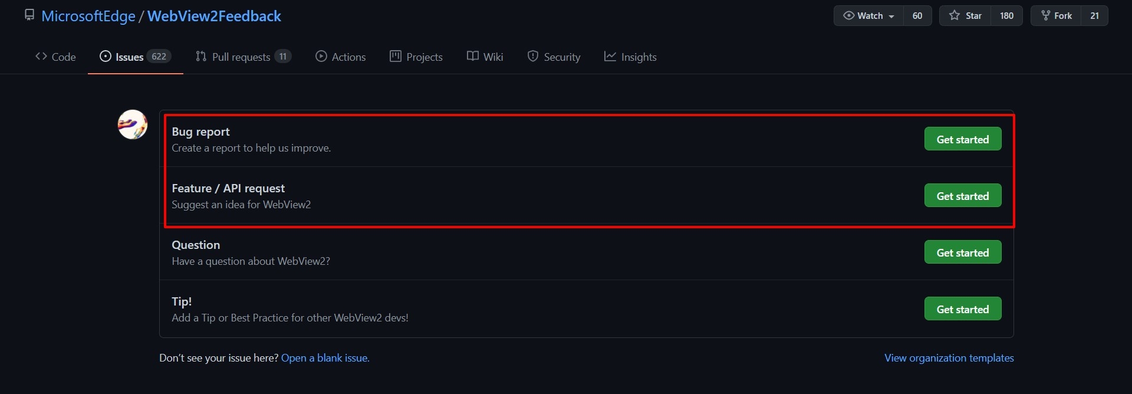Star the WebView2Feedback repository
Image resolution: width=1132 pixels, height=394 pixels.
(x=965, y=16)
